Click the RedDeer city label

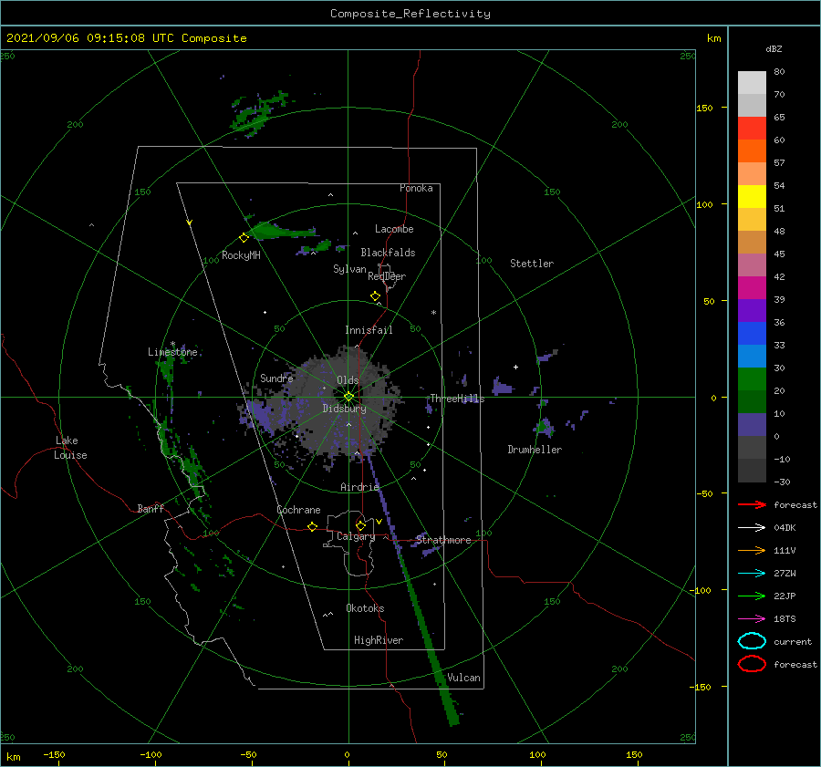point(387,276)
